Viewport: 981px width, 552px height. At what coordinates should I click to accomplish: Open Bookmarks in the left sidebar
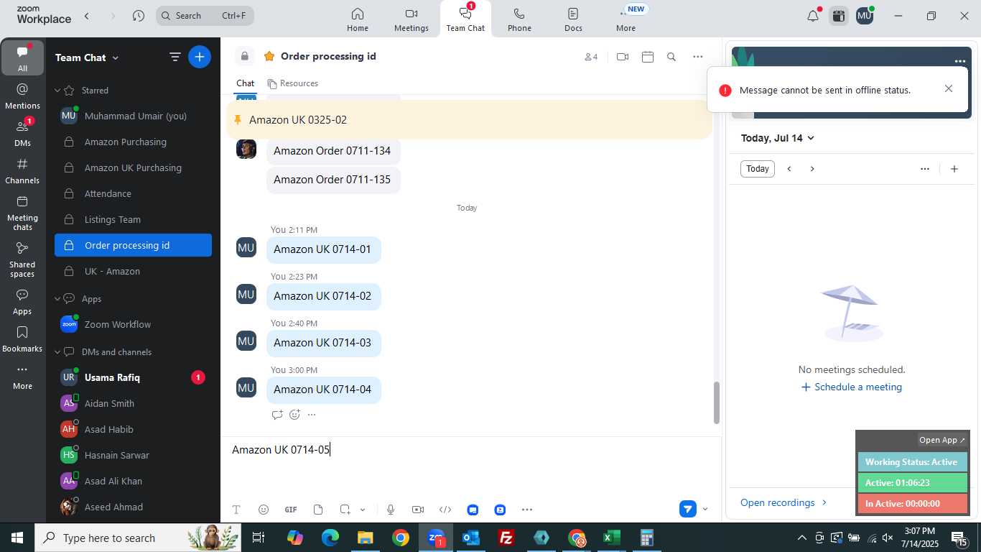[x=22, y=339]
